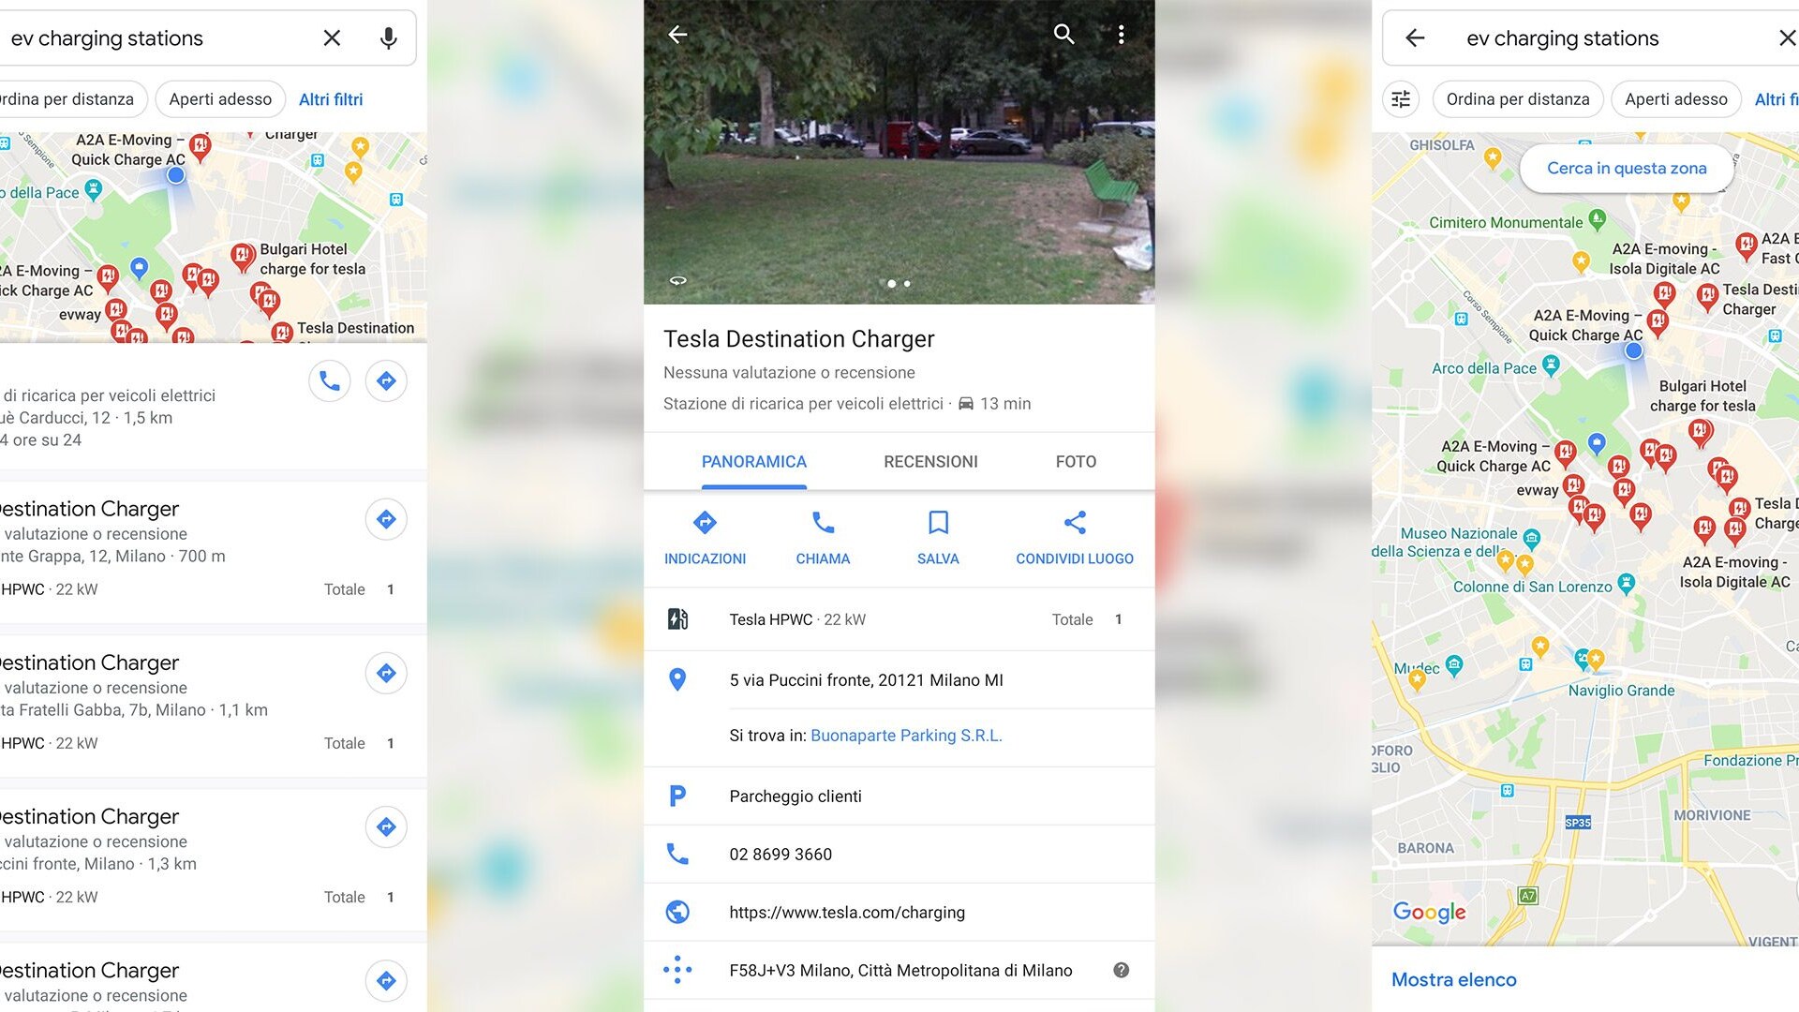Clear the left search field with X
The height and width of the screenshot is (1012, 1799).
click(332, 38)
